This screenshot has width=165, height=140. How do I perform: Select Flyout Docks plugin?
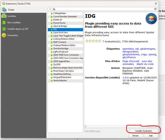65,23
